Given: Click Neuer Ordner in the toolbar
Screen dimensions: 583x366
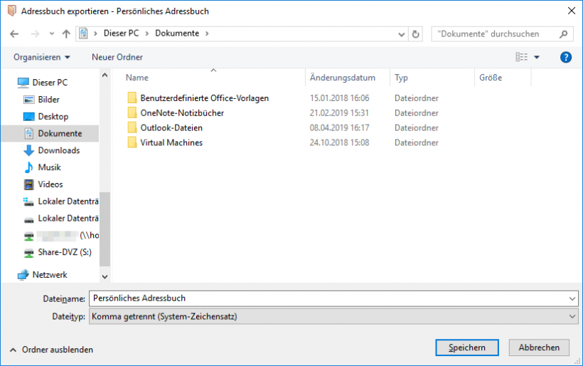Looking at the screenshot, I should tap(117, 57).
